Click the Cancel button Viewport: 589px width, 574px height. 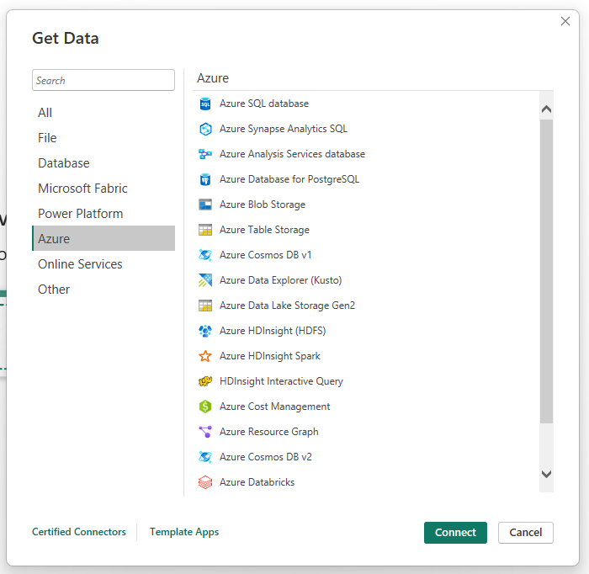(x=526, y=532)
